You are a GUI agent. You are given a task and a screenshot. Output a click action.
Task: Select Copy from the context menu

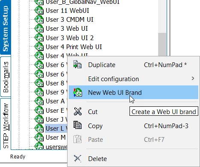(x=133, y=126)
